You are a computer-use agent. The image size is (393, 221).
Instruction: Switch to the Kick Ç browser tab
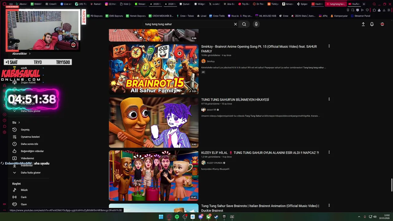(126, 4)
